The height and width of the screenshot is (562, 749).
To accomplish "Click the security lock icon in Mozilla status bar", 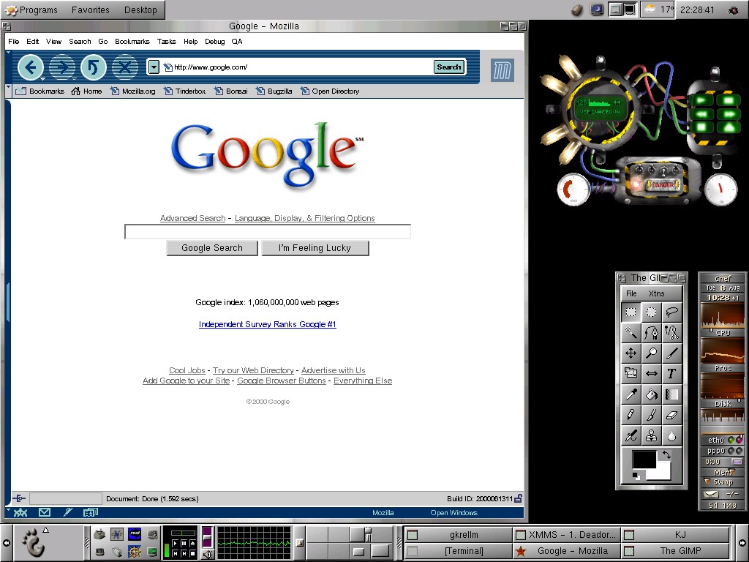I will coord(519,498).
